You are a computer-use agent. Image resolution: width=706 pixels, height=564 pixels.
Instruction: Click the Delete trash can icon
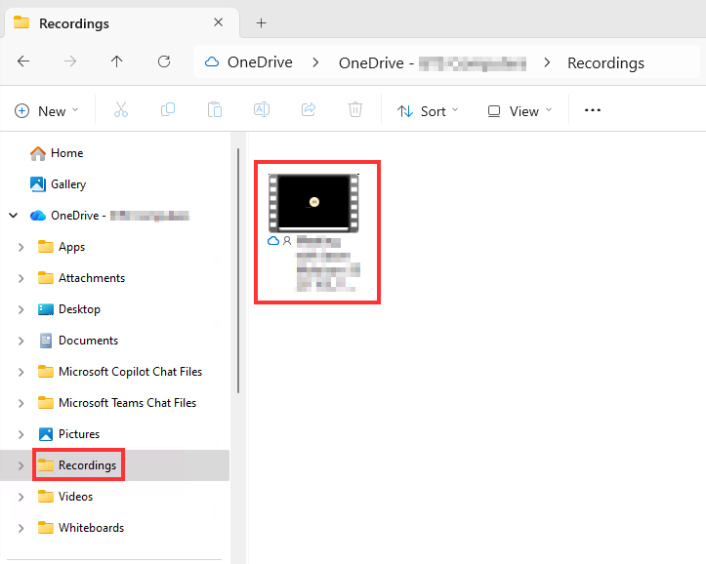coord(356,110)
